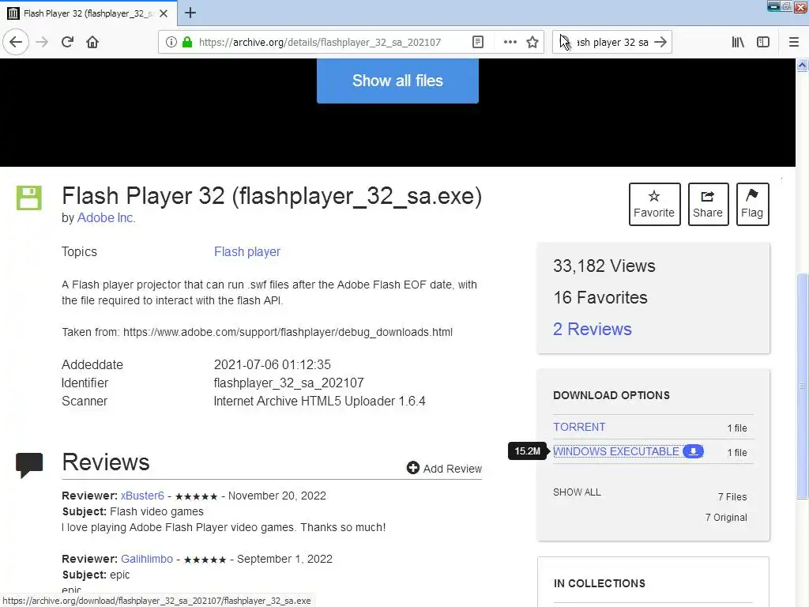The image size is (809, 607).
Task: Click the five-star rating by xBuster6
Action: [196, 496]
